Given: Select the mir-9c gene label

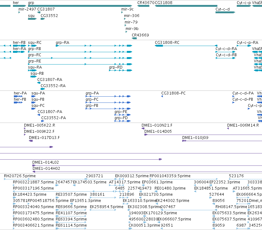Looking at the screenshot, I should pos(127,9).
